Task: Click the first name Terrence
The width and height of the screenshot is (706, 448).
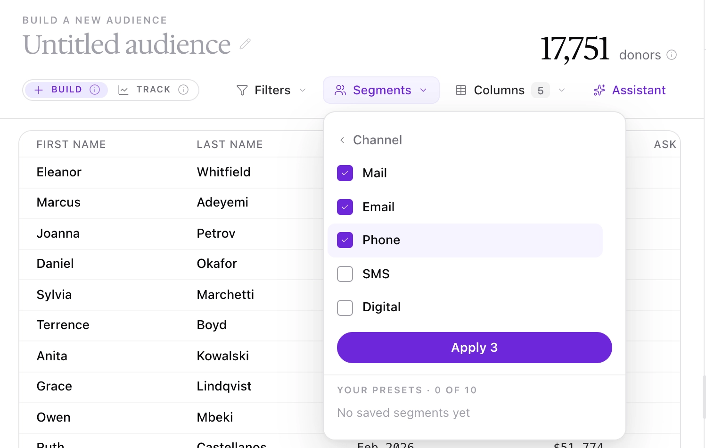Action: tap(63, 325)
